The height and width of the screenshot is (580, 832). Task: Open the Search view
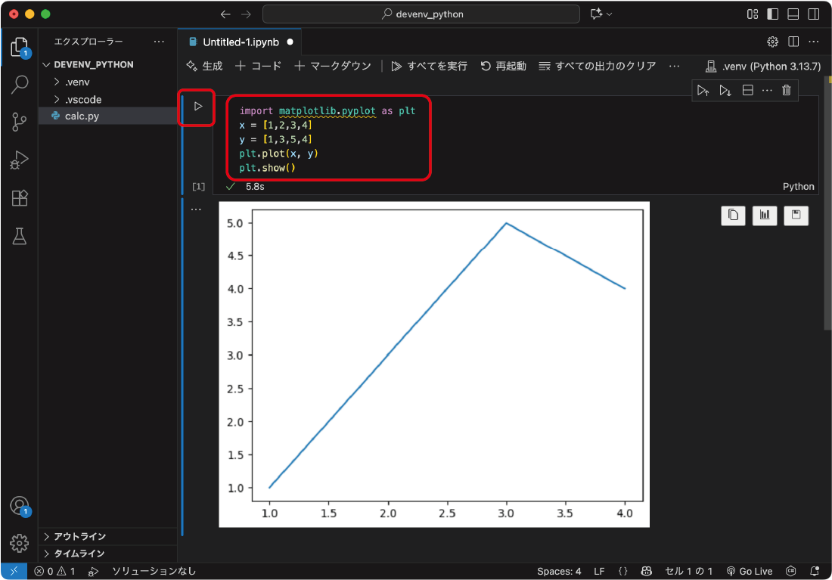click(x=20, y=84)
